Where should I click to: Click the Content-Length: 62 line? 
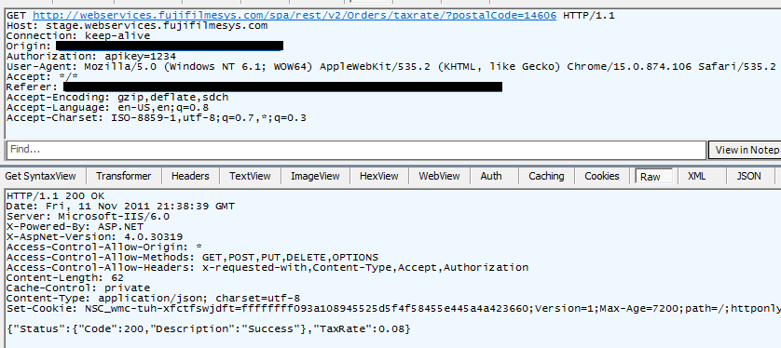[65, 278]
